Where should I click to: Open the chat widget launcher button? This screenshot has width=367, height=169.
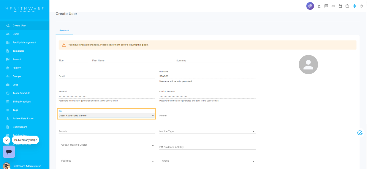click(x=9, y=152)
